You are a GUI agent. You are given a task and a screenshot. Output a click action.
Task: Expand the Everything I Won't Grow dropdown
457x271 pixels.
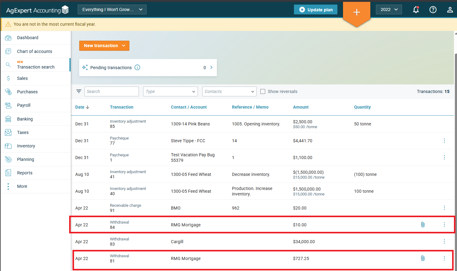pyautogui.click(x=112, y=9)
